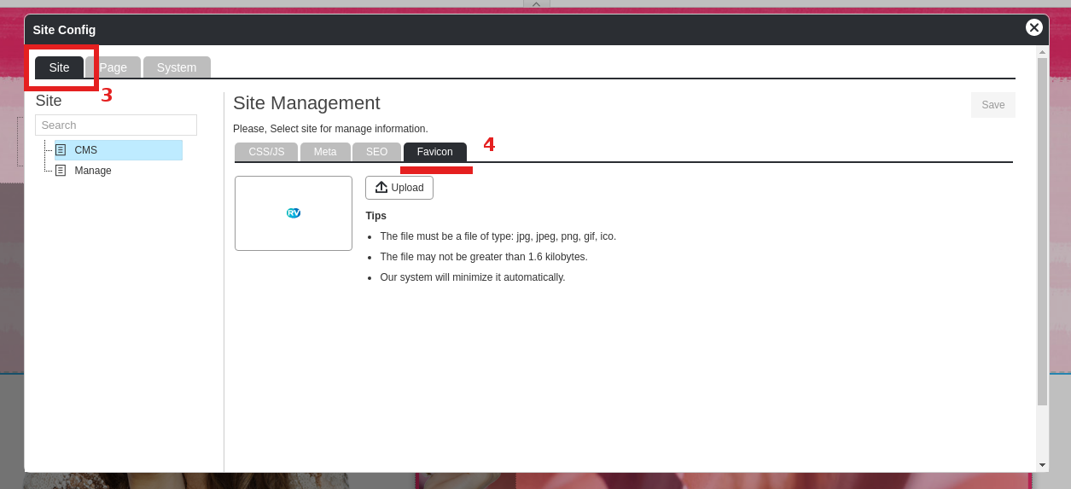Close the Site Config dialog
The image size is (1071, 489).
click(1034, 27)
